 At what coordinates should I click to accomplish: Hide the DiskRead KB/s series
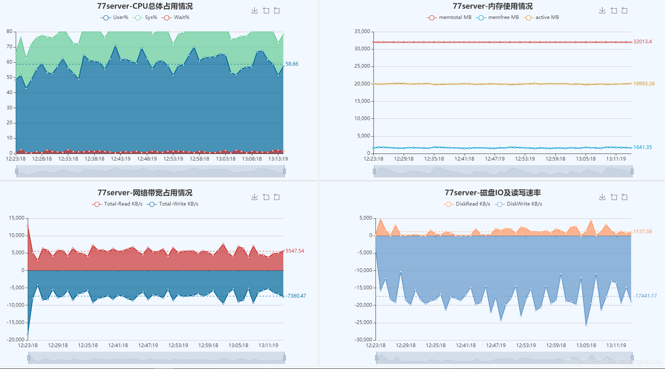(x=467, y=204)
